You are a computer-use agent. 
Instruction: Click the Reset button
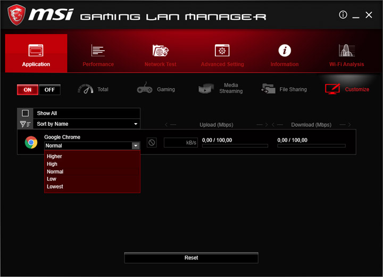[x=191, y=258]
